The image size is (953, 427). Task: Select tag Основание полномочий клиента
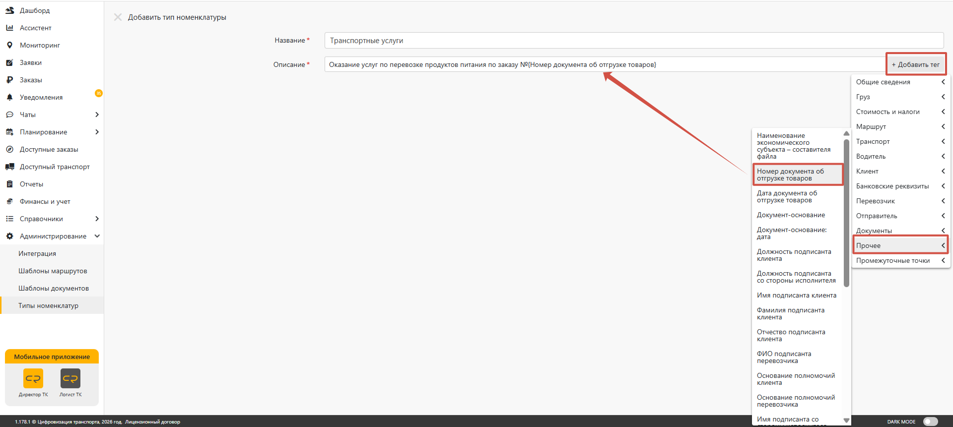pos(798,379)
